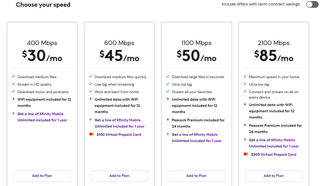This screenshot has height=186, width=323.
Task: Expand the Xfinity Mobile plus in 1100 Mbps plan
Action: [168, 134]
